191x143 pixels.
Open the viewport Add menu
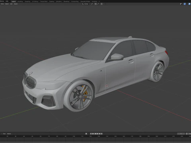point(11,4)
